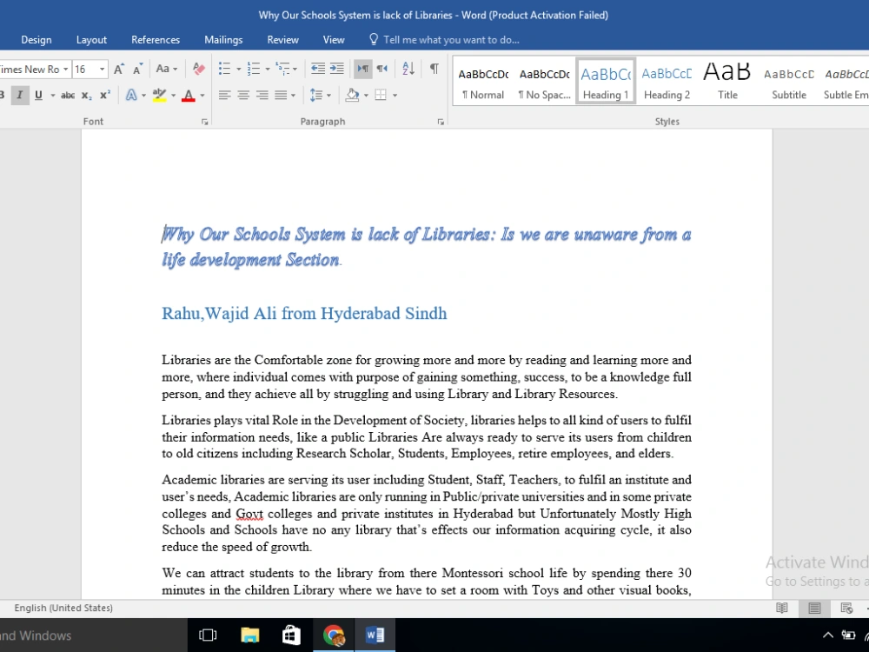Set right-to-left text direction
Screen dimensions: 869x652
(x=381, y=69)
